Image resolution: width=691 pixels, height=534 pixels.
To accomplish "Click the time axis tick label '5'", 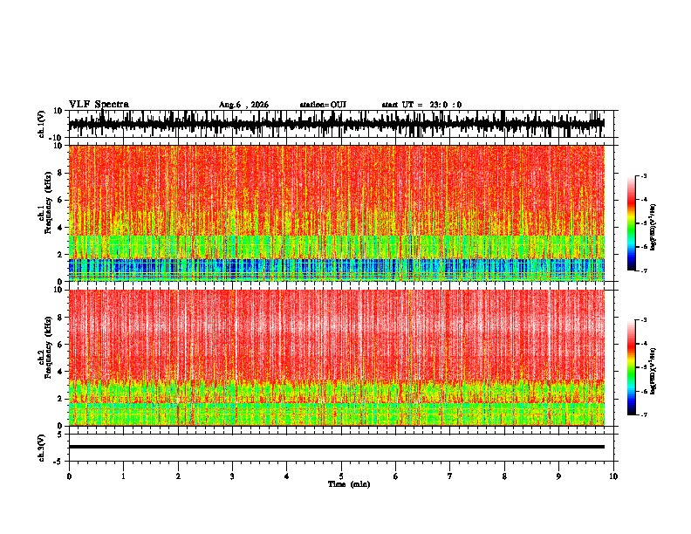I will 341,476.
